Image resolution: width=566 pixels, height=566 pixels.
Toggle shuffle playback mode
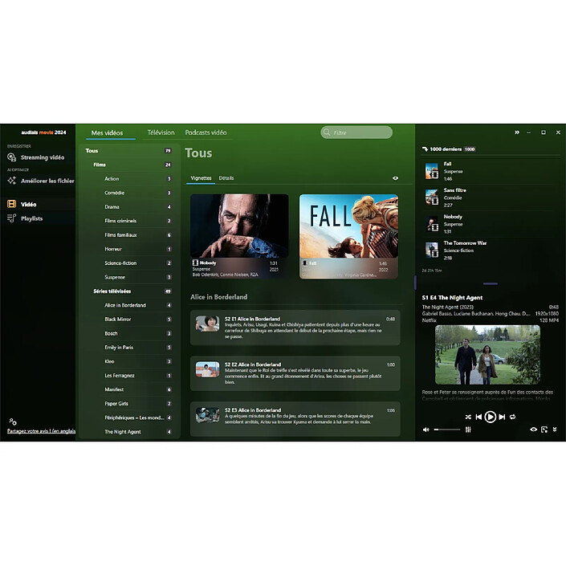coord(468,417)
